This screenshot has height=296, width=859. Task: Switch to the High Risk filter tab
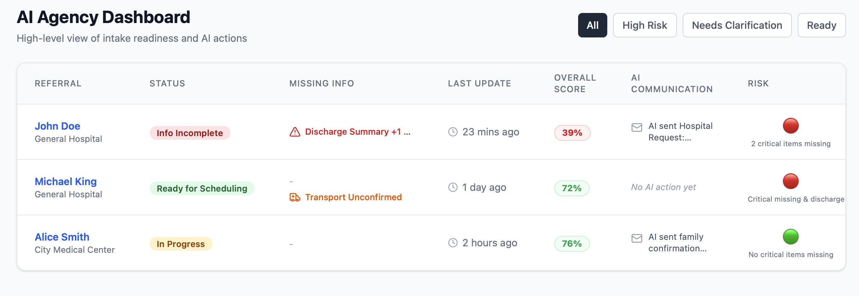(644, 25)
